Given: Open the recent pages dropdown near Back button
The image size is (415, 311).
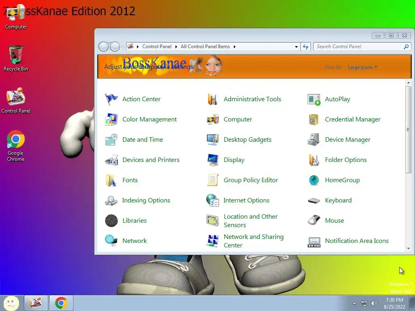Looking at the screenshot, I should click(123, 47).
